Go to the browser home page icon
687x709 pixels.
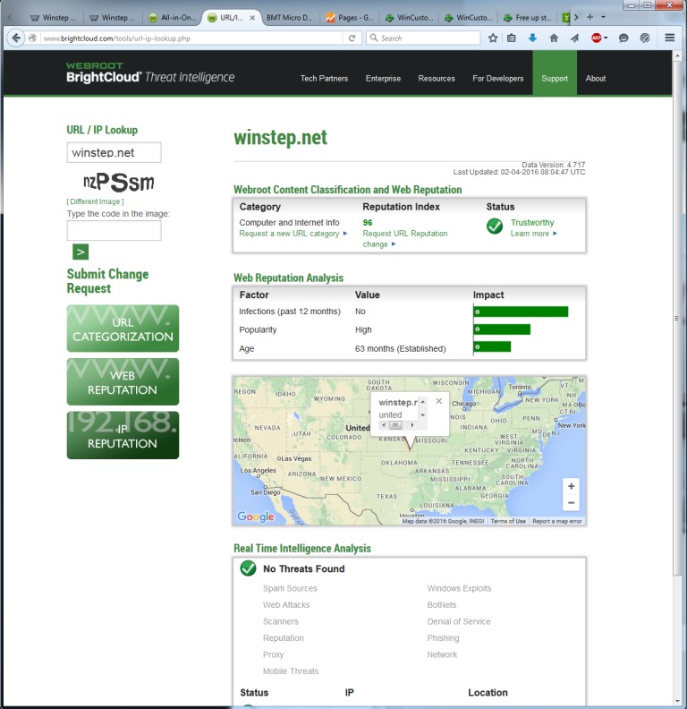coord(554,38)
